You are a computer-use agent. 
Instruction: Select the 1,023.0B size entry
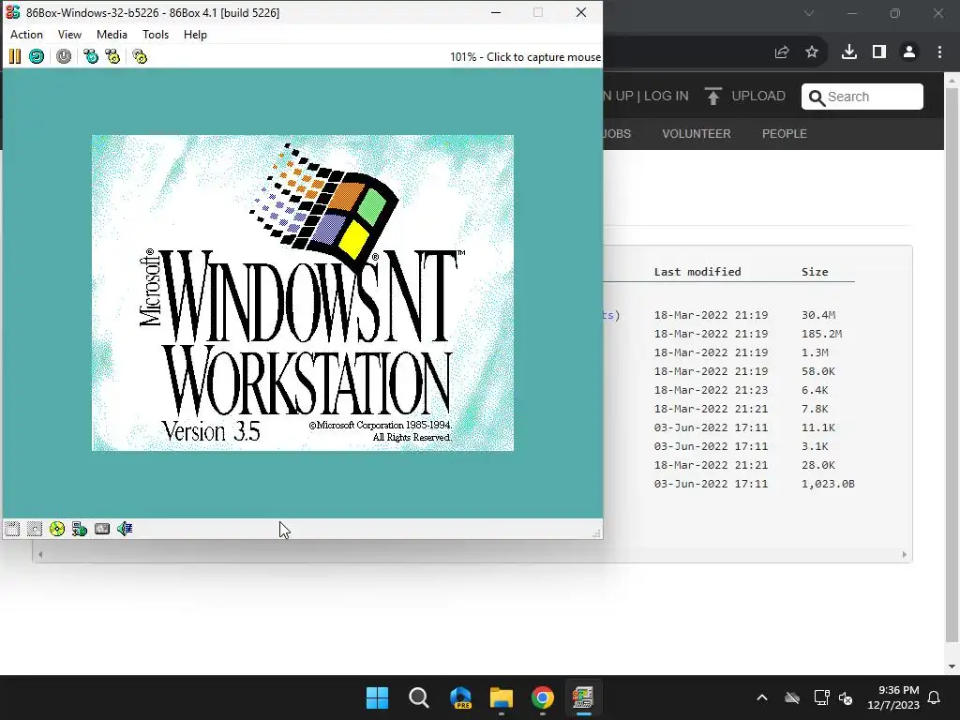point(829,484)
